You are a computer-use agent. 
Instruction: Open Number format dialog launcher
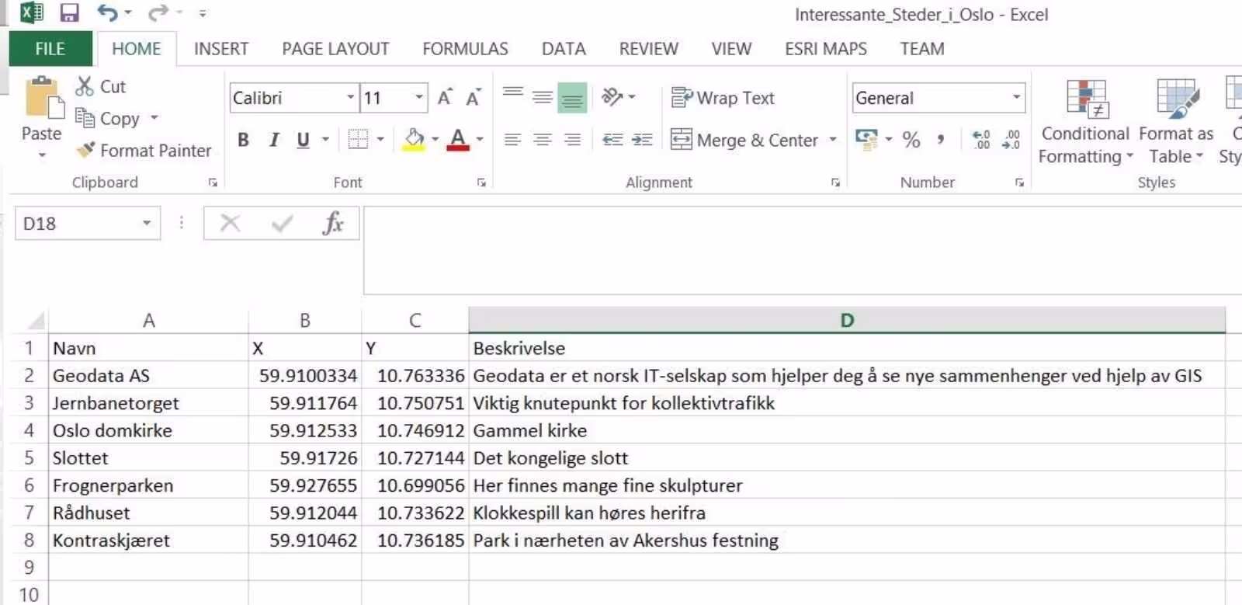pos(1019,183)
